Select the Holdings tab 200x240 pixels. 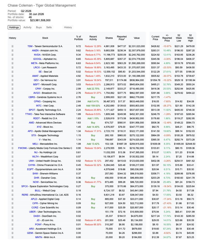(14, 27)
